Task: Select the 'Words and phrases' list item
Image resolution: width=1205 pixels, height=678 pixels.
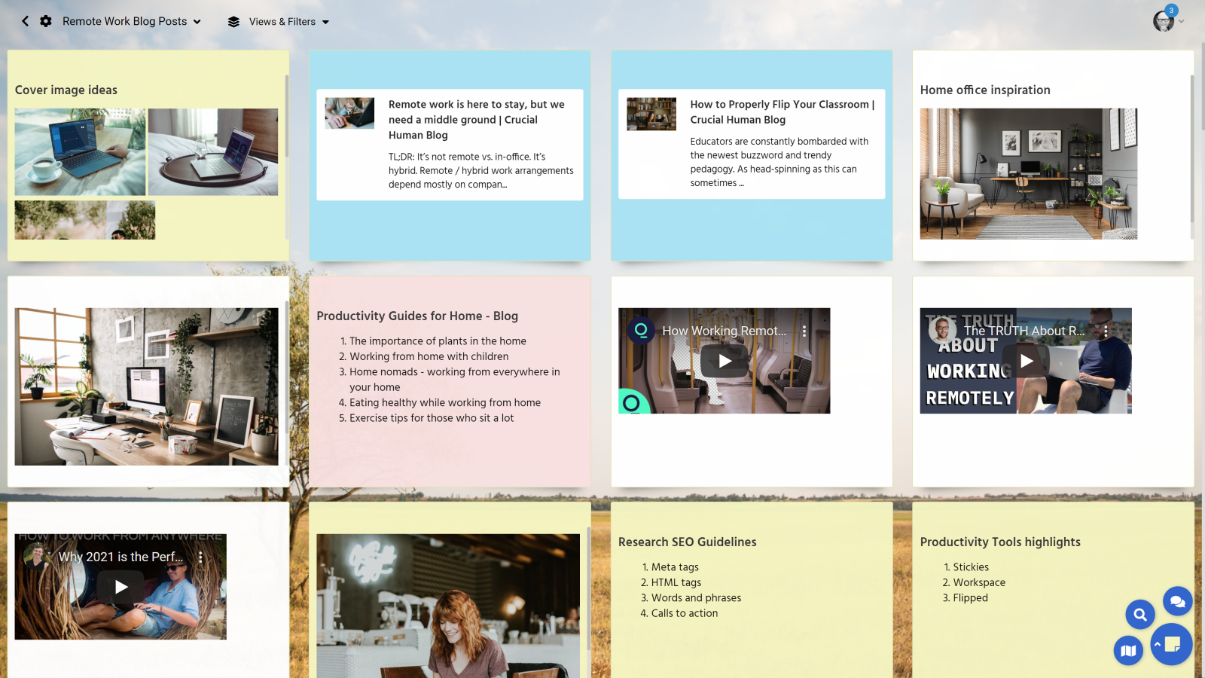Action: click(696, 598)
